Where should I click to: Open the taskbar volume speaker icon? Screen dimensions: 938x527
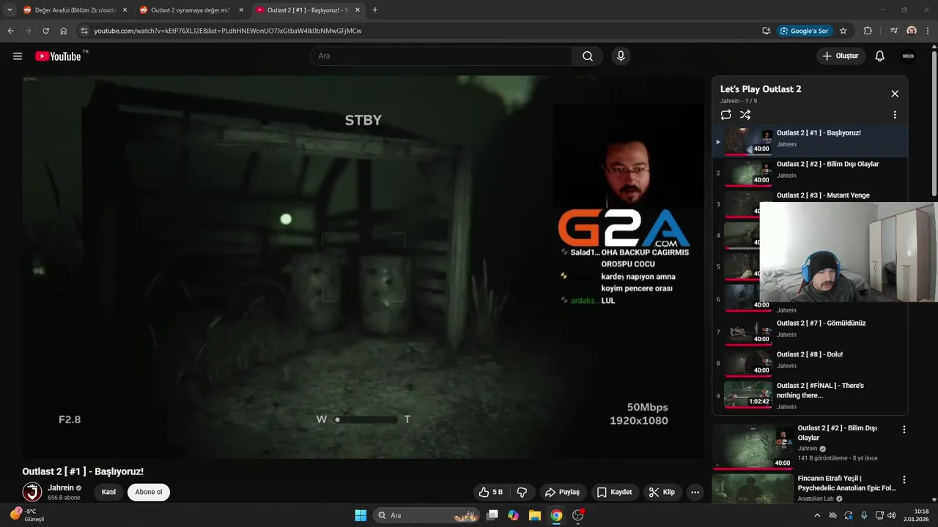click(x=892, y=515)
